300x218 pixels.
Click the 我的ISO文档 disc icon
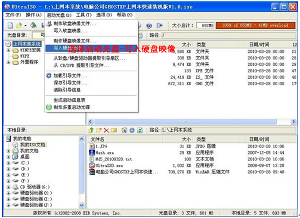pos(15,145)
